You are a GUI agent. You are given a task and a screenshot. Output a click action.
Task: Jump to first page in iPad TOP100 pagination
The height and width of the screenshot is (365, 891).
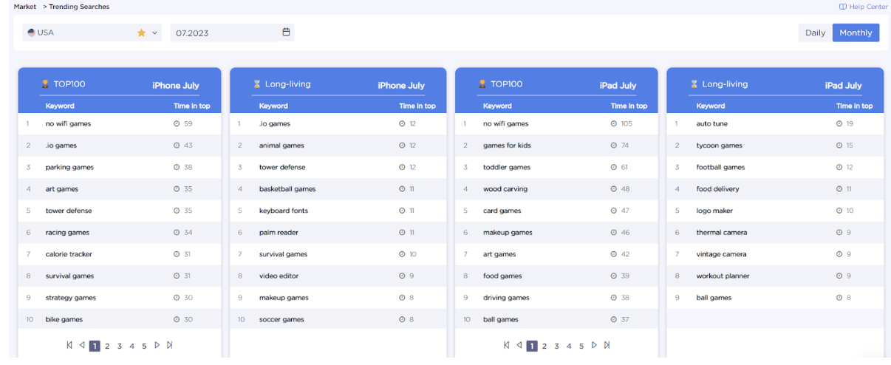tap(506, 345)
